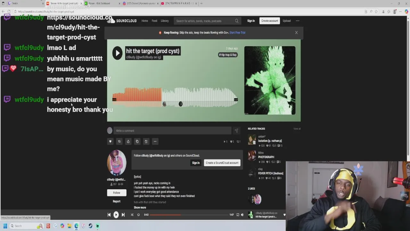Play the track with the large play button
Screen dimensions: 410x231
(x=117, y=53)
